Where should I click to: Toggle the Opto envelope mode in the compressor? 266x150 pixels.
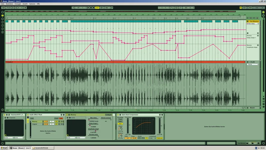120,124
